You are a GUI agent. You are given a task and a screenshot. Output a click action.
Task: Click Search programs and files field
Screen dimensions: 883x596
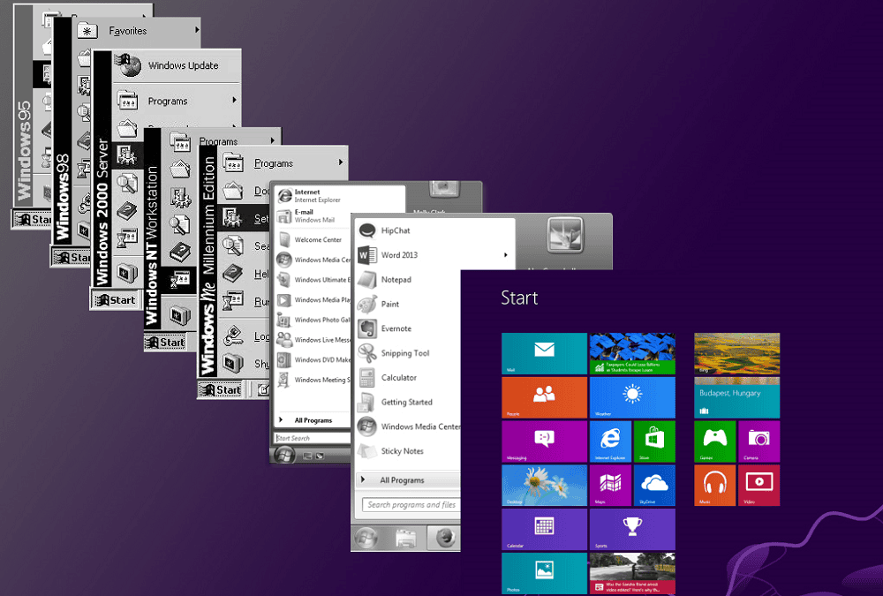411,505
